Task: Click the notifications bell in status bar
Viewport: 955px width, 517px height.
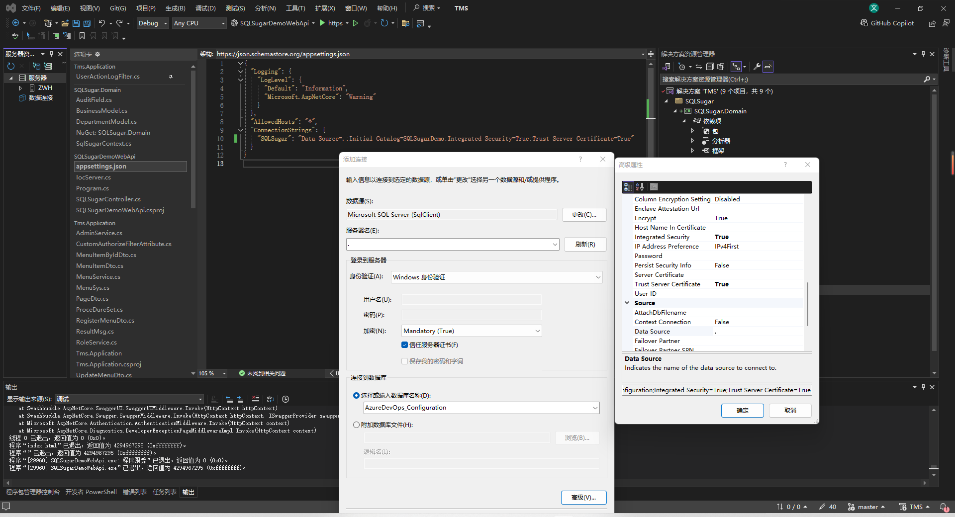Action: 943,507
